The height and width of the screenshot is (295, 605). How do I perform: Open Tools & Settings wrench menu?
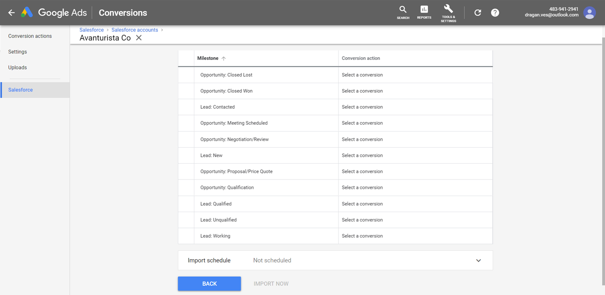pyautogui.click(x=448, y=13)
